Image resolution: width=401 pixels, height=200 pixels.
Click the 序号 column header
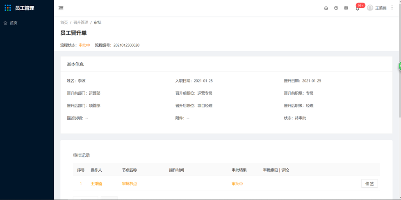(x=81, y=170)
